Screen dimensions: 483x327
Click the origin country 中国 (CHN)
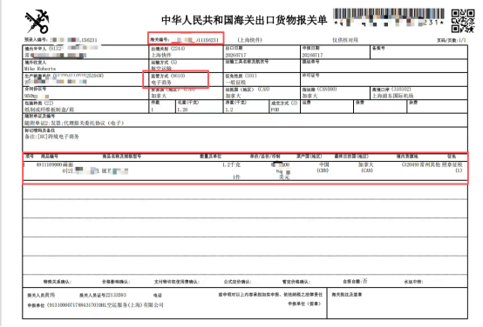click(323, 167)
